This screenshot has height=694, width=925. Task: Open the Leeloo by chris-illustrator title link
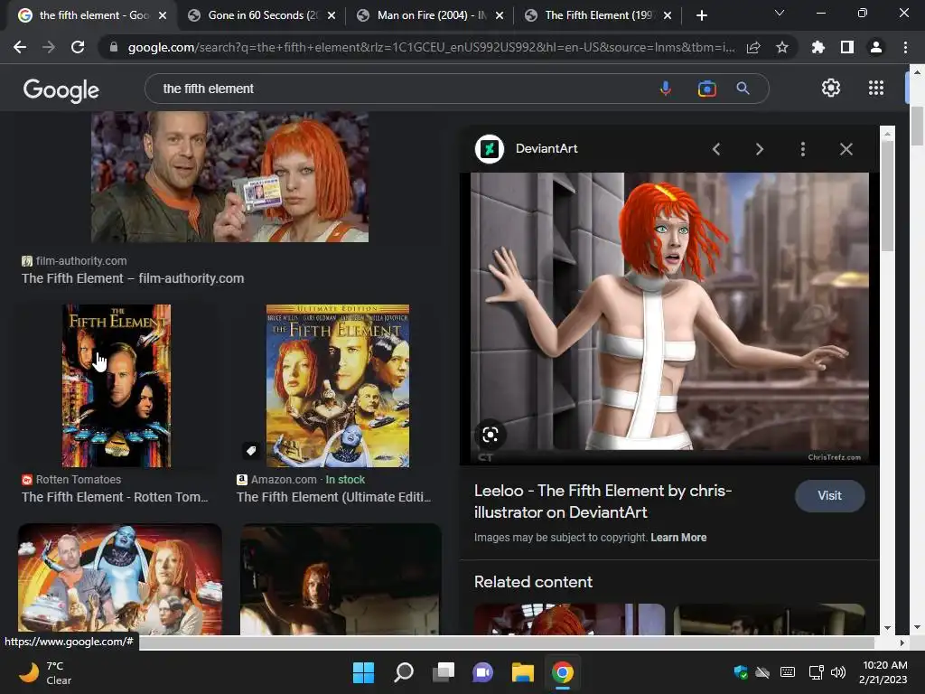tap(603, 502)
